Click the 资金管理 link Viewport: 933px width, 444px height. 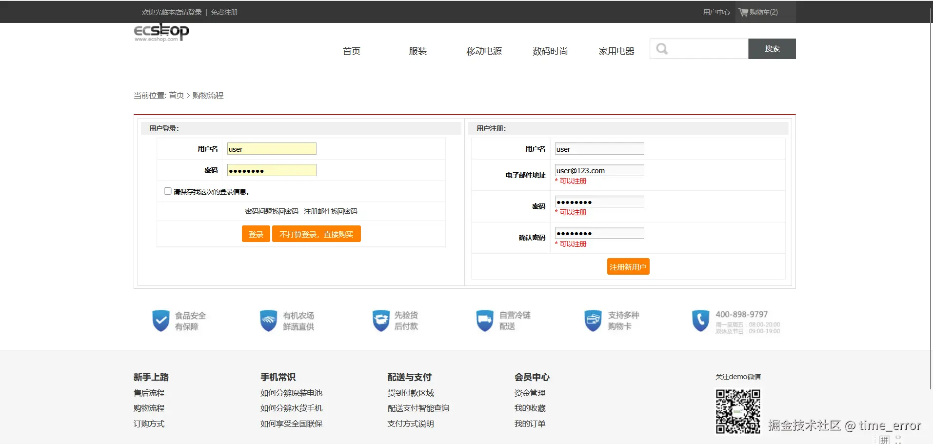pyautogui.click(x=530, y=393)
